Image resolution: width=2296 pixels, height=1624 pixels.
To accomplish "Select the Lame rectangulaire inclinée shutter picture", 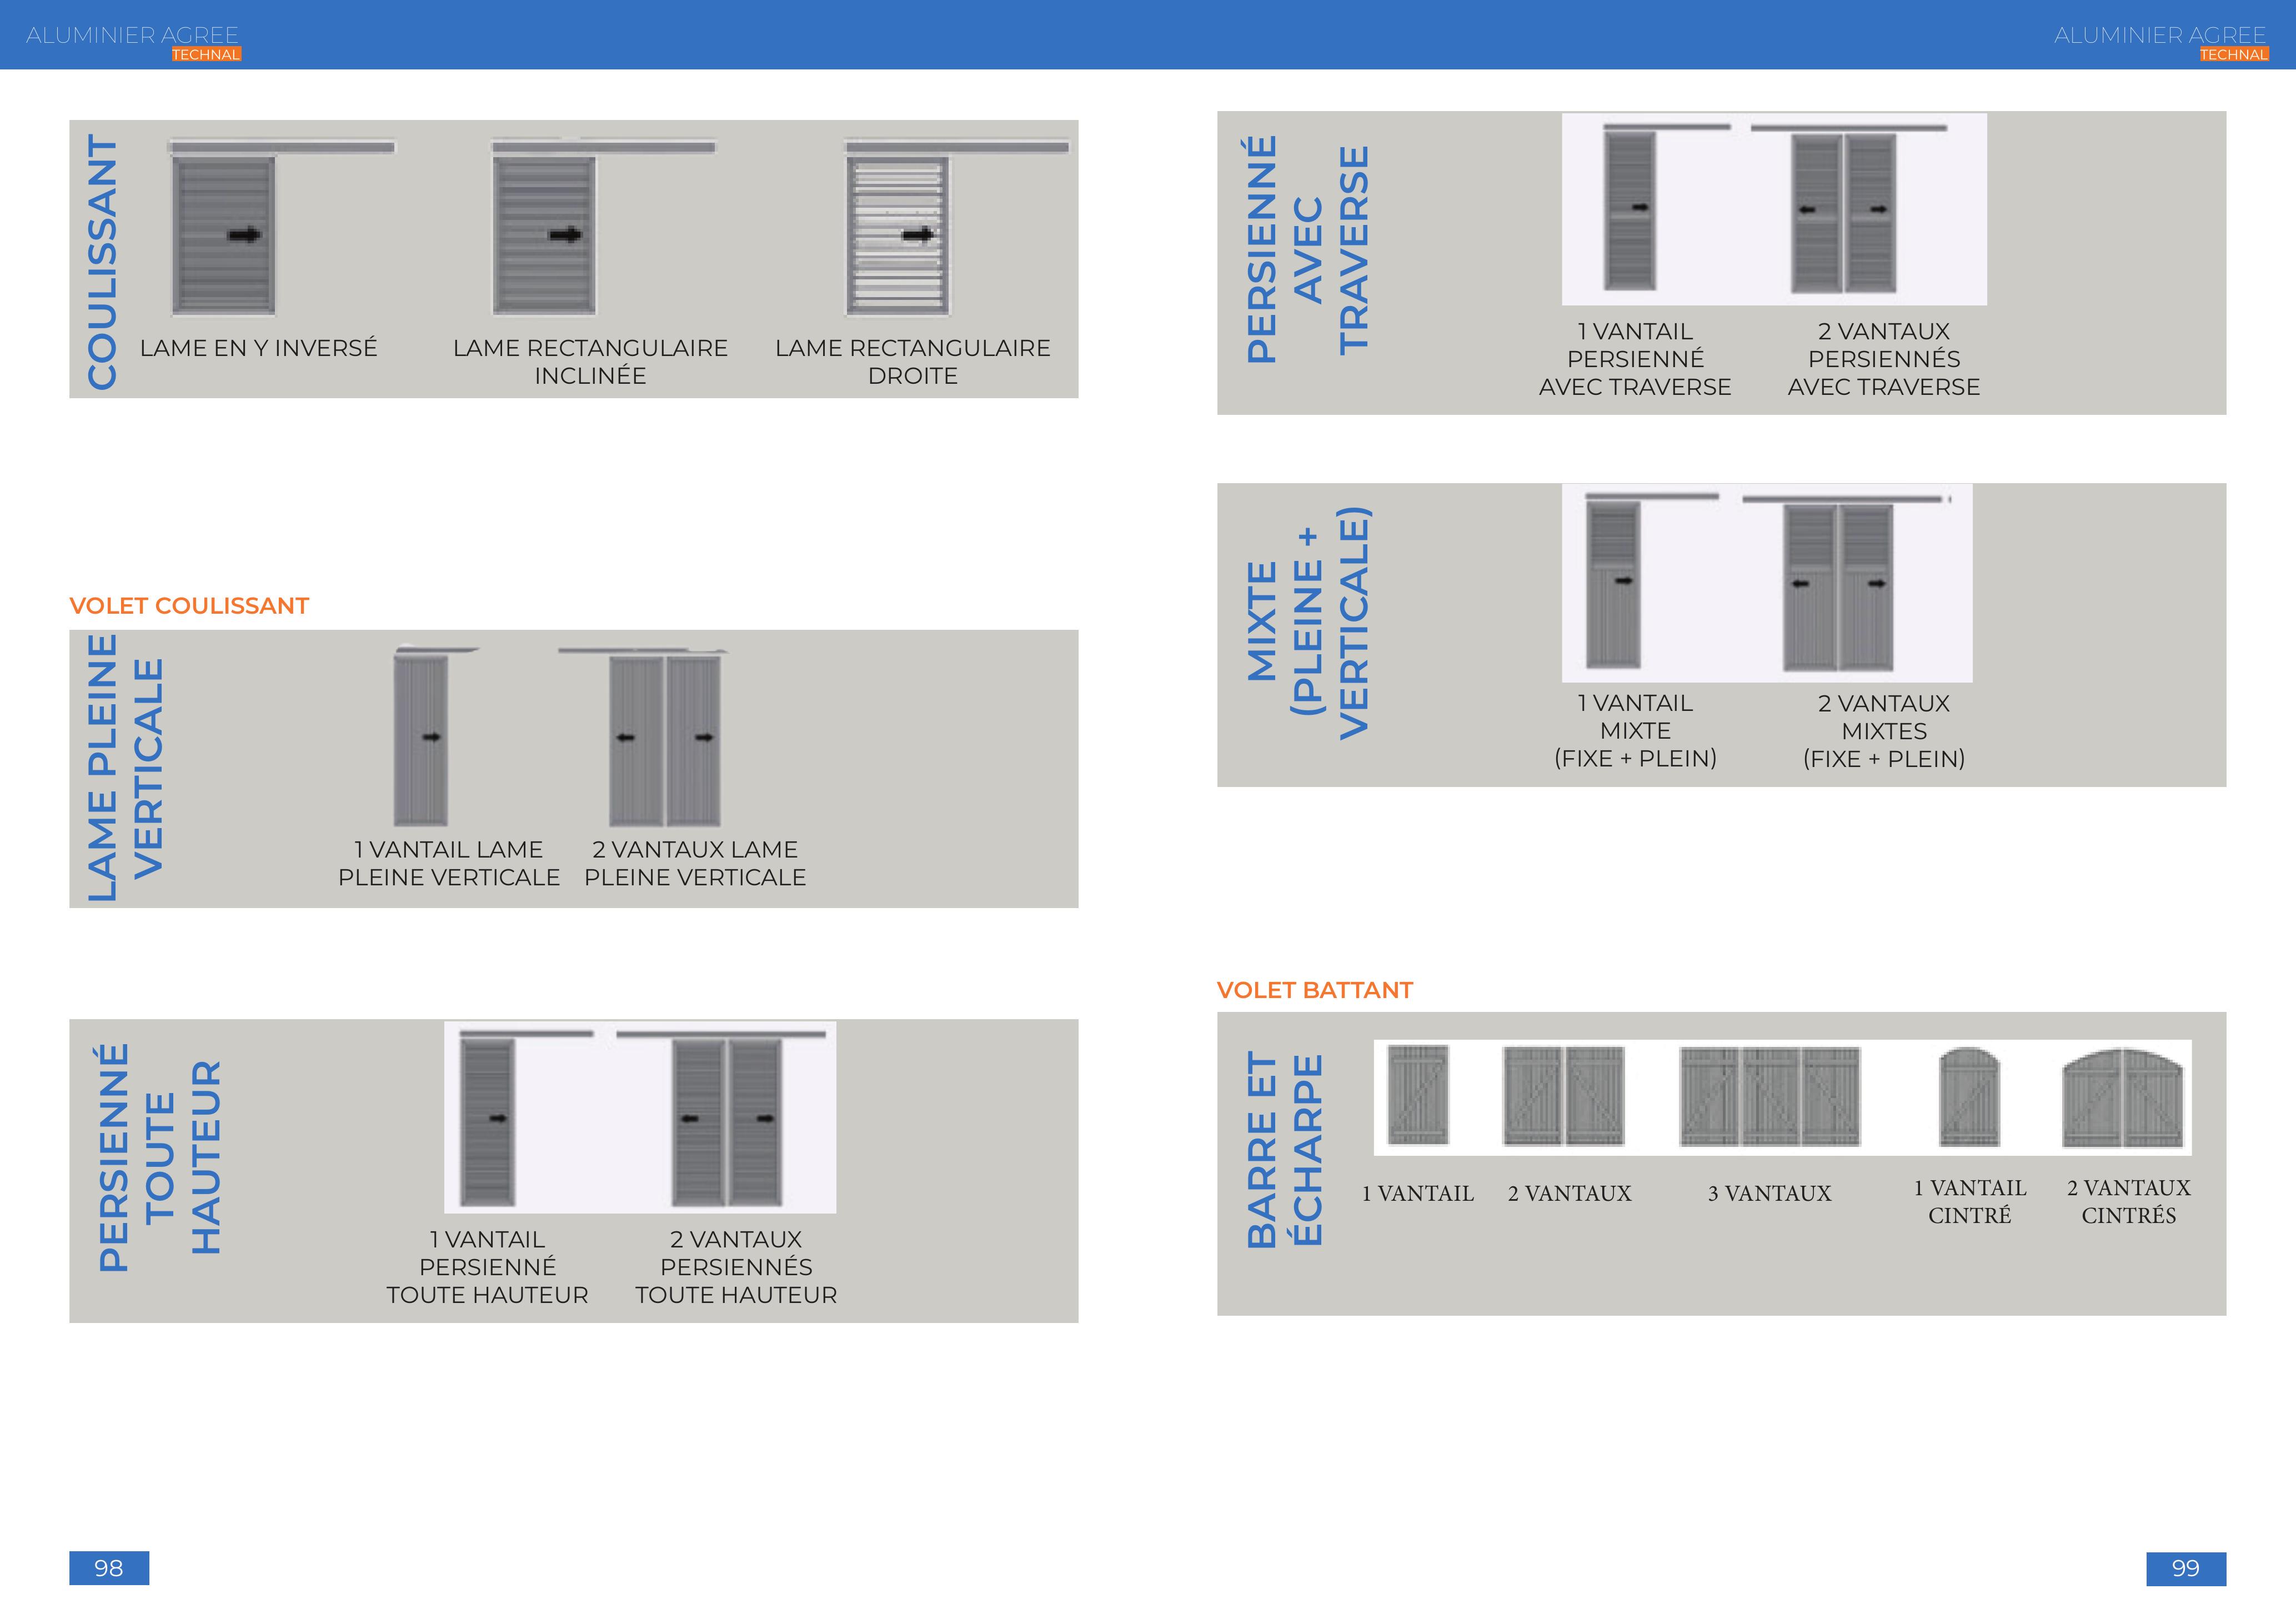I will tap(544, 235).
